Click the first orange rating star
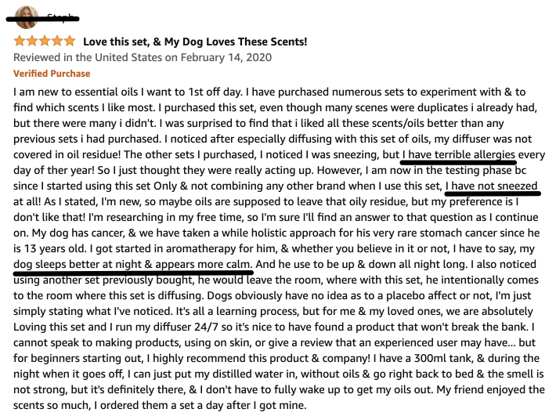The height and width of the screenshot is (416, 556). [x=19, y=42]
